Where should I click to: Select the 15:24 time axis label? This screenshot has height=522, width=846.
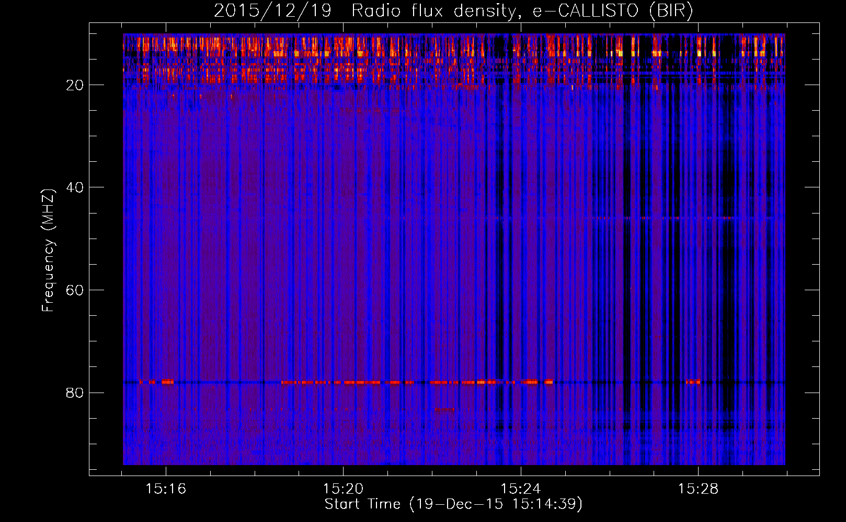click(x=521, y=489)
